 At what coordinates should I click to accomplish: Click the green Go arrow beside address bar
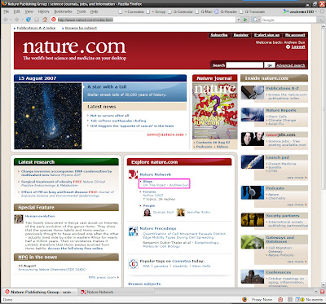point(245,20)
